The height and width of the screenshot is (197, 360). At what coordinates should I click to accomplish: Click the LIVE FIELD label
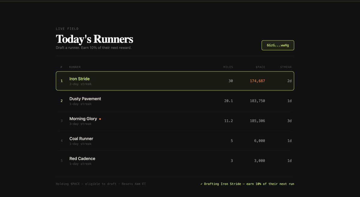[67, 29]
